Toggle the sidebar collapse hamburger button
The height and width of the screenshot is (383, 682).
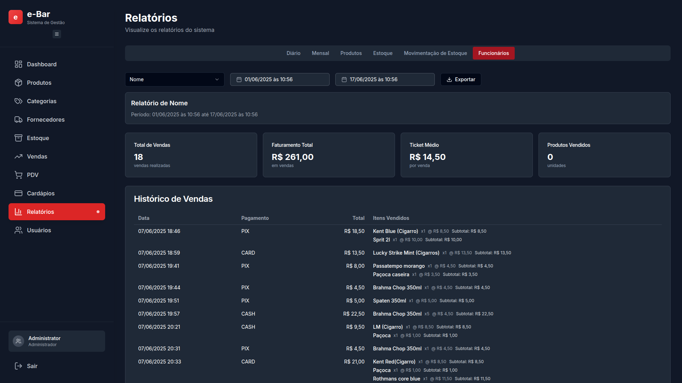click(57, 34)
